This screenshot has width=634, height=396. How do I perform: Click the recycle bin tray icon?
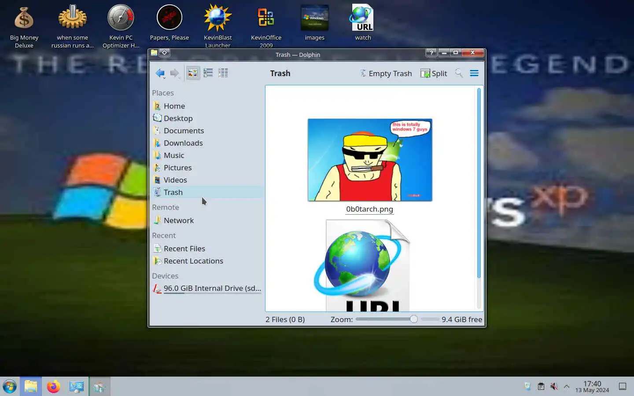(527, 387)
